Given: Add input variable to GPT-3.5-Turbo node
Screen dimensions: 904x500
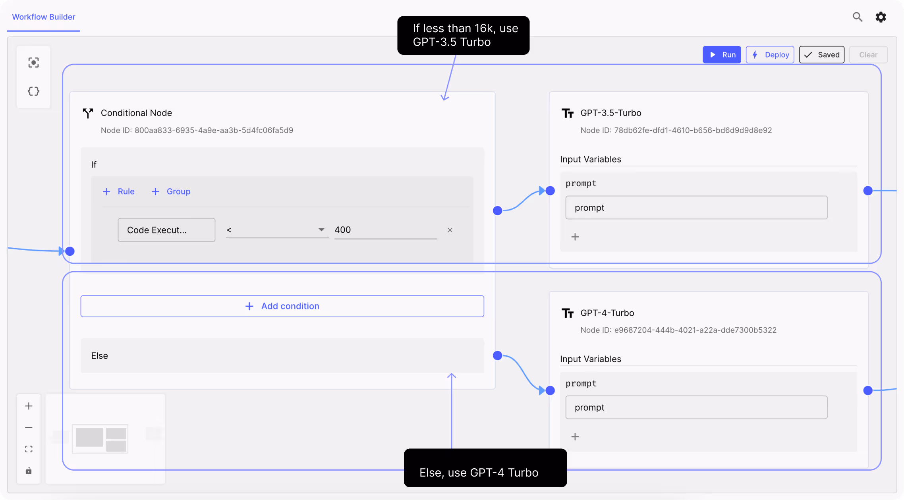Looking at the screenshot, I should point(575,237).
